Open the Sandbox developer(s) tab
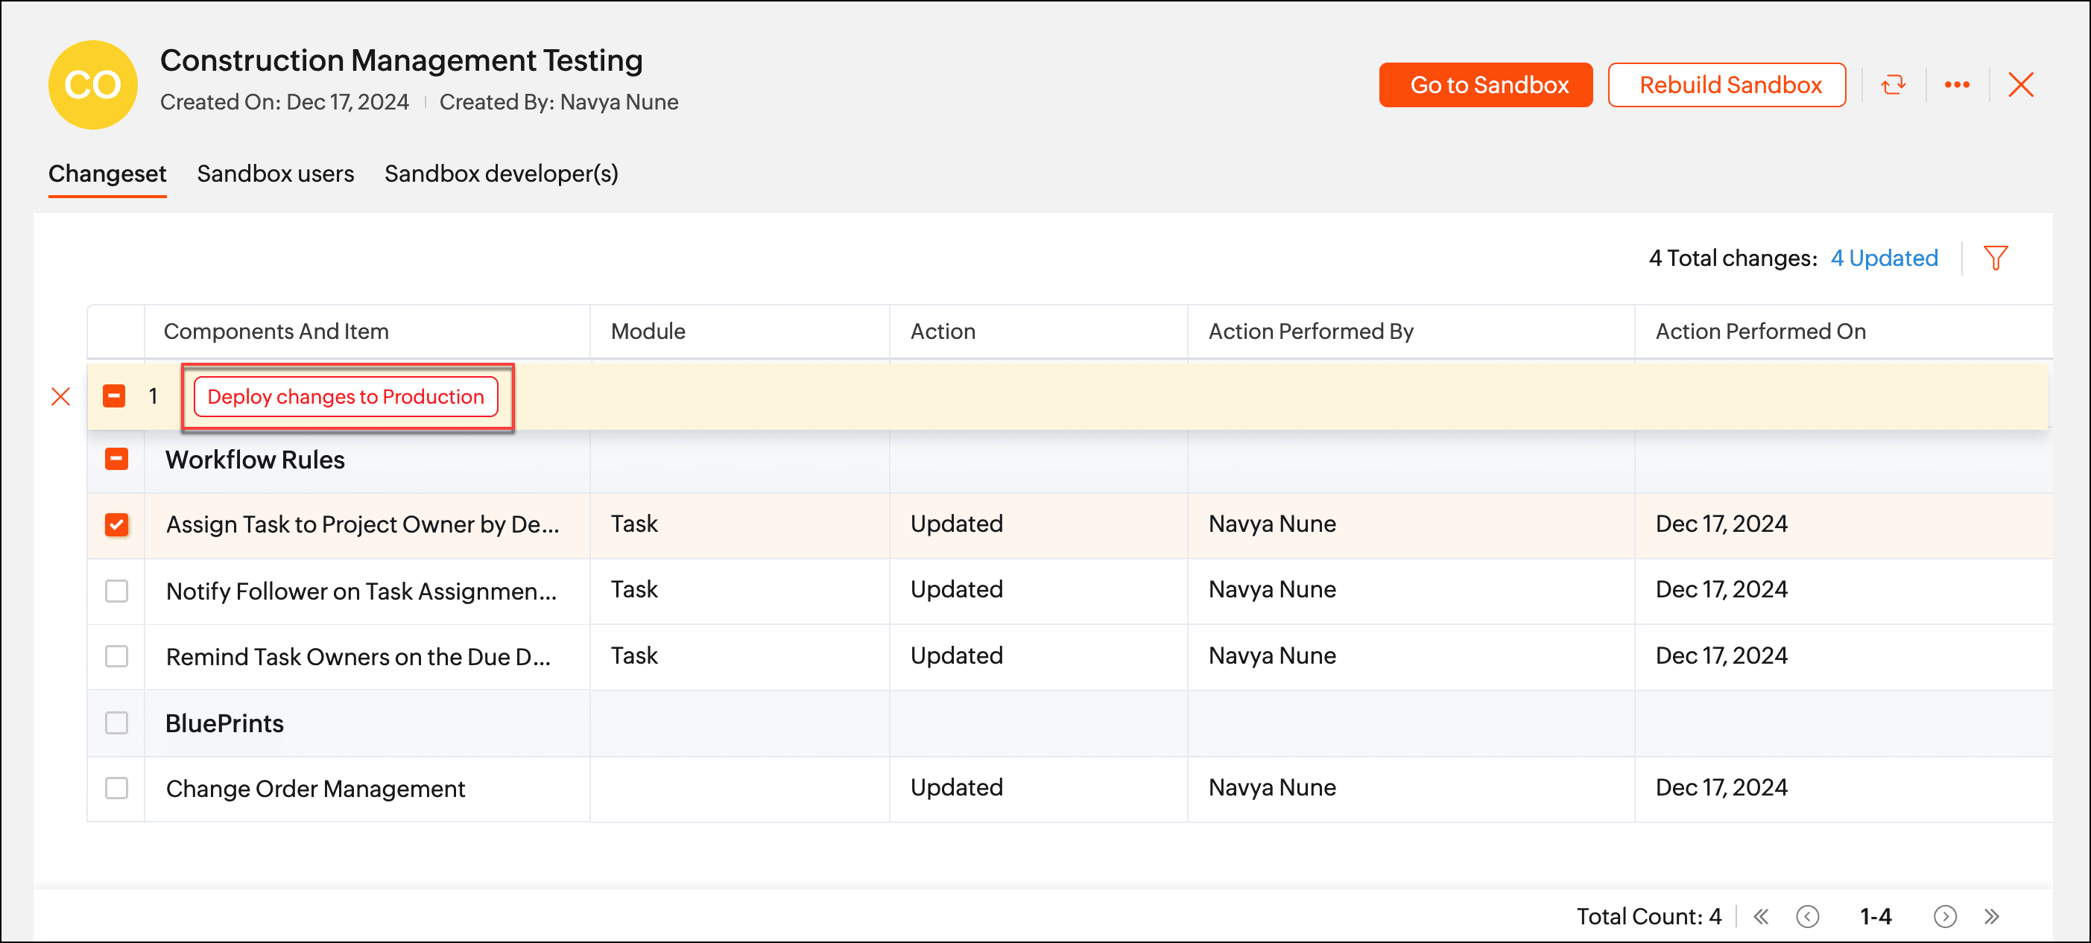 point(501,174)
